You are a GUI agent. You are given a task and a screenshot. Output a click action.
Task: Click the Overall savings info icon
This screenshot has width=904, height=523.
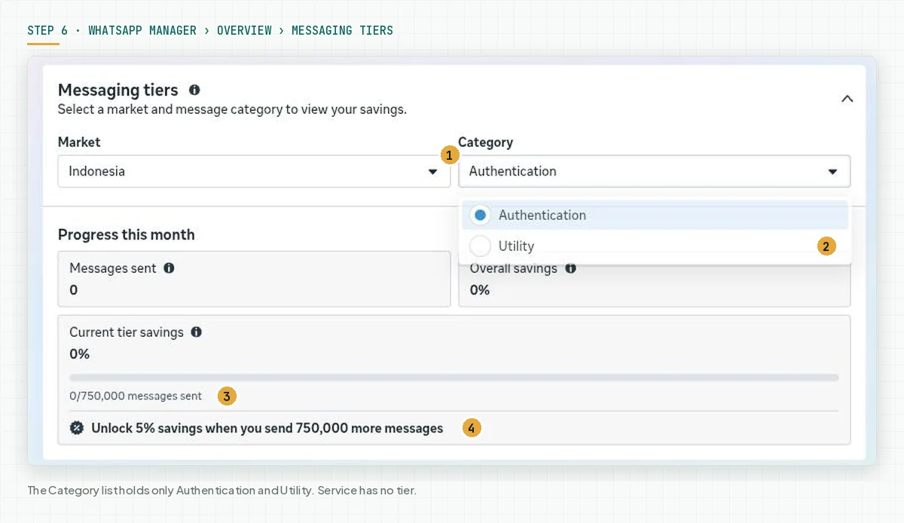coord(570,268)
